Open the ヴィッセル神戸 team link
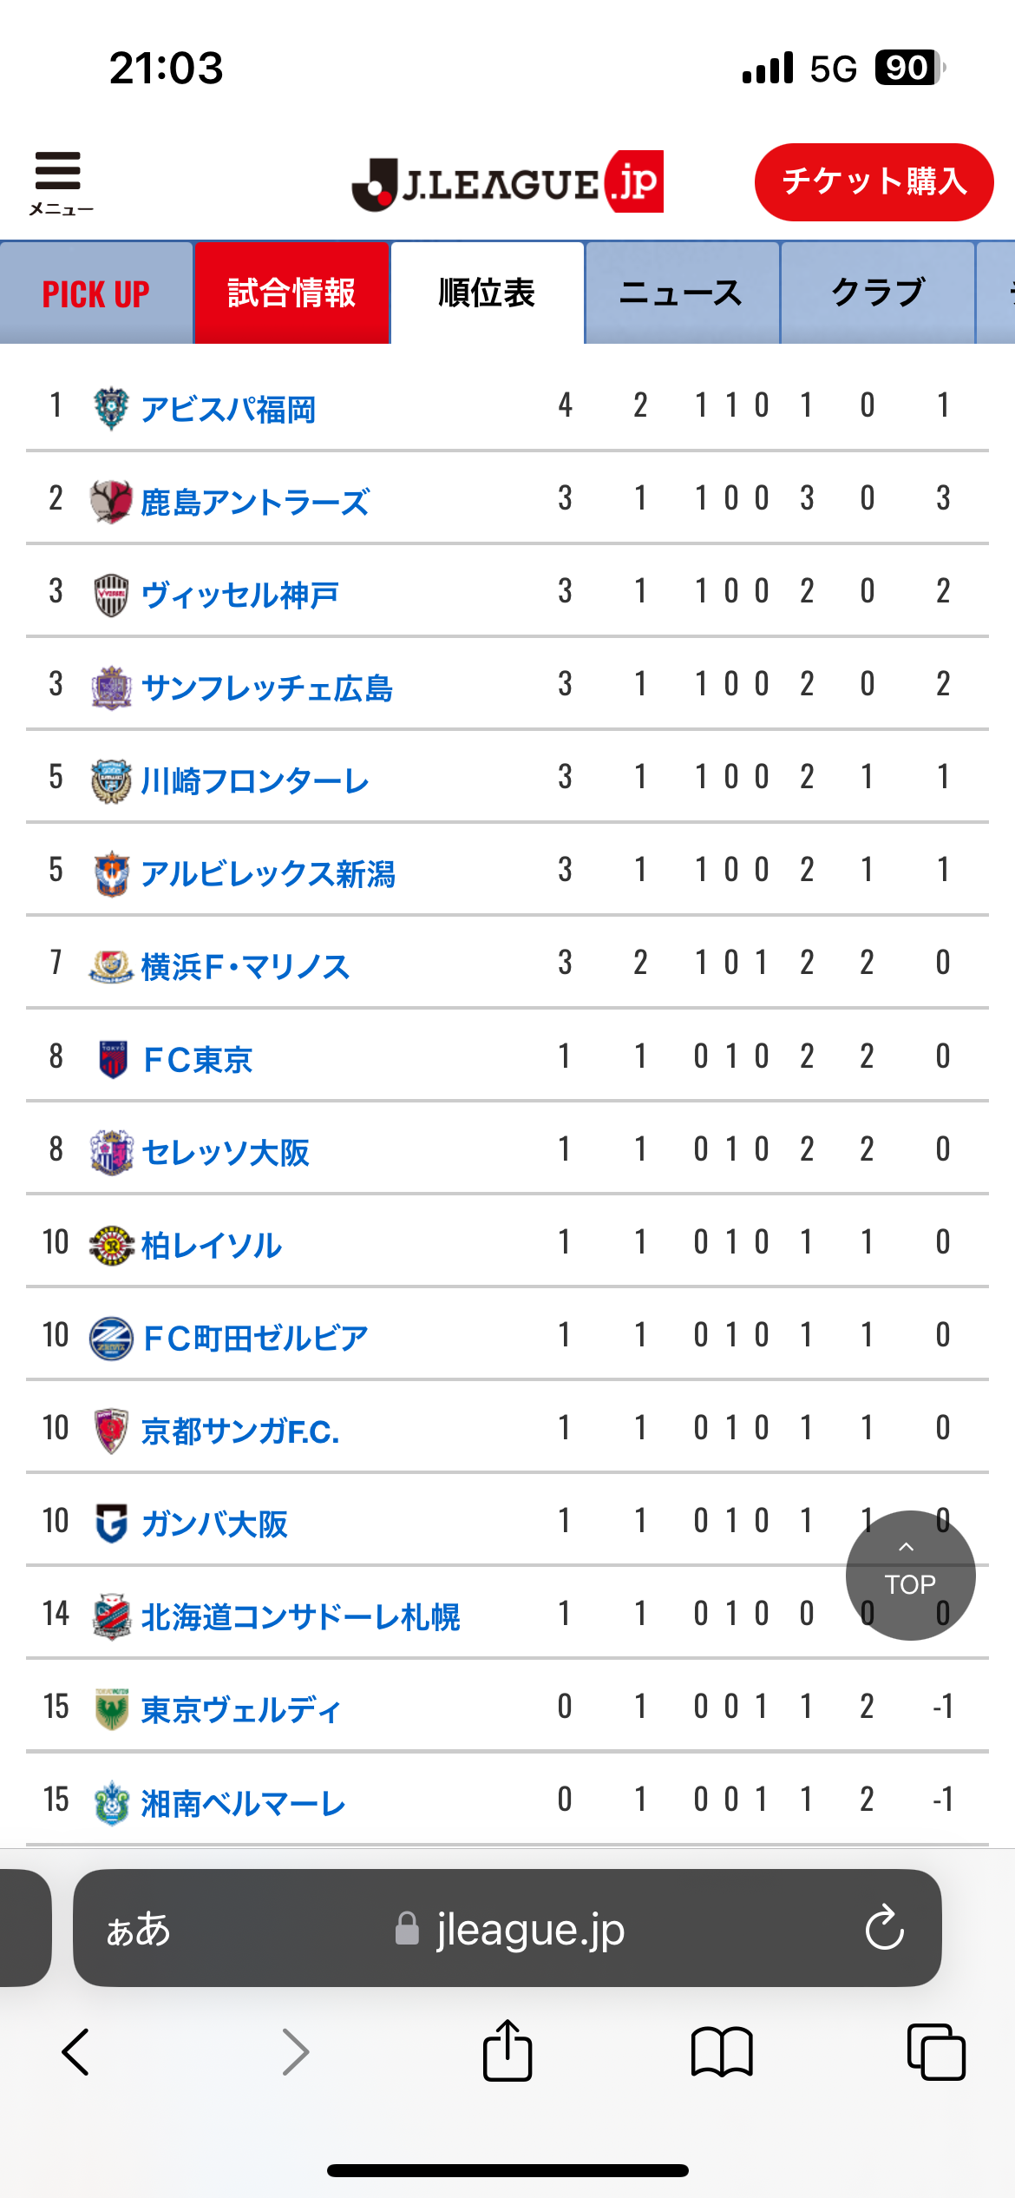The image size is (1015, 2198). click(240, 595)
